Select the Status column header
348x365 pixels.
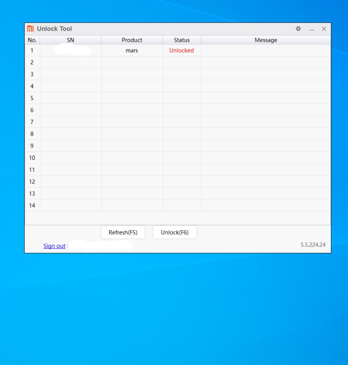click(x=182, y=40)
